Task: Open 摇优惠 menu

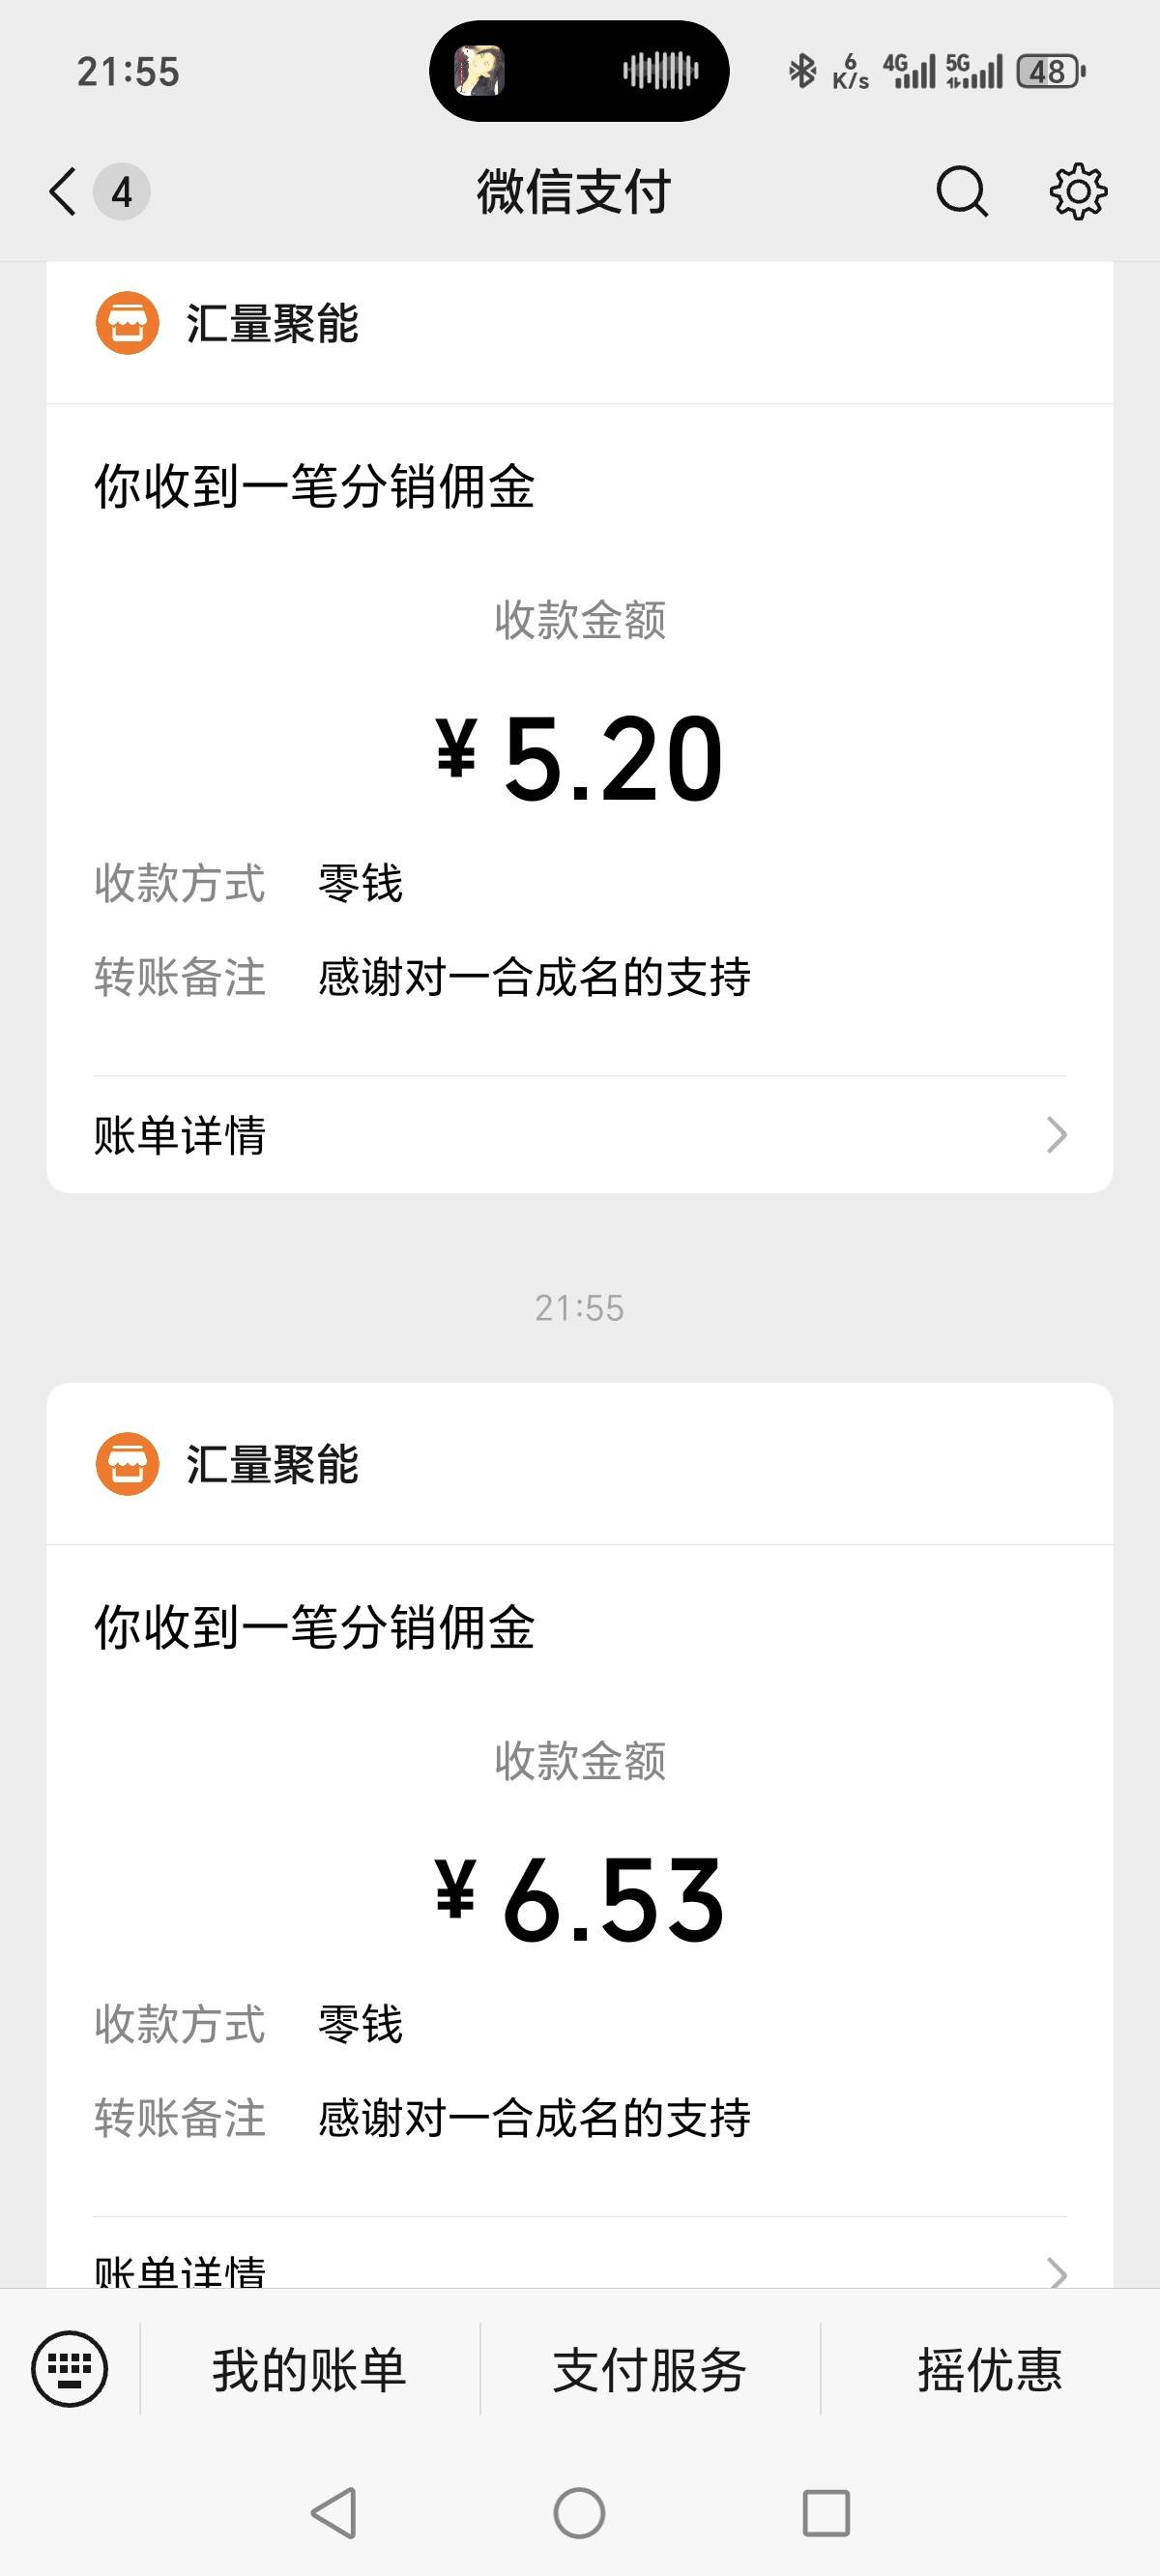Action: point(990,2369)
